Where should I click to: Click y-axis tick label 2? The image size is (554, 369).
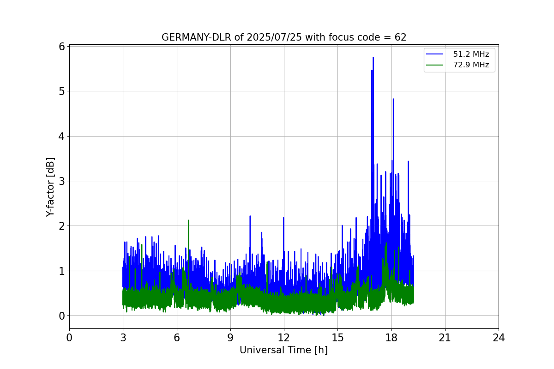pos(61,226)
